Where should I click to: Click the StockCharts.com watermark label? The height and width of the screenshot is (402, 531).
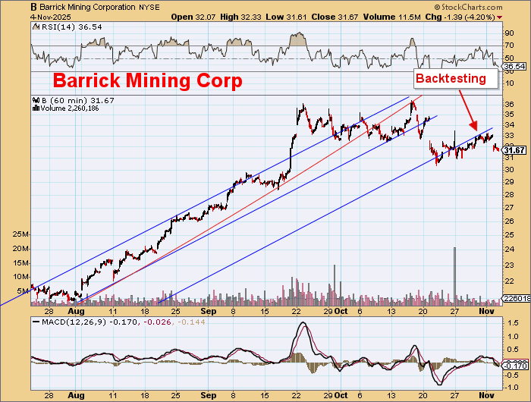(x=469, y=7)
